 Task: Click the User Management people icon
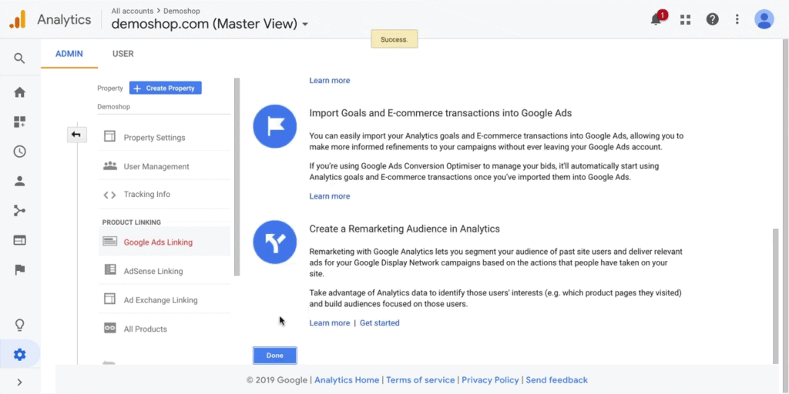pos(109,166)
